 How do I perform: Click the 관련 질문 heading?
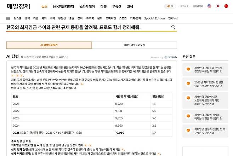tap(189, 57)
